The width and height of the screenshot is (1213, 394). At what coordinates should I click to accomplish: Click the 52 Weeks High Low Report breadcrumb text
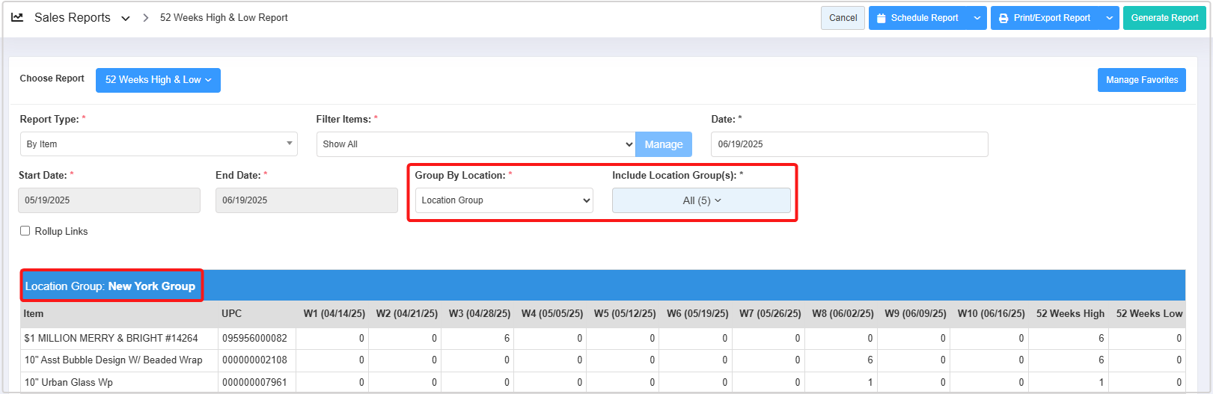[x=224, y=18]
